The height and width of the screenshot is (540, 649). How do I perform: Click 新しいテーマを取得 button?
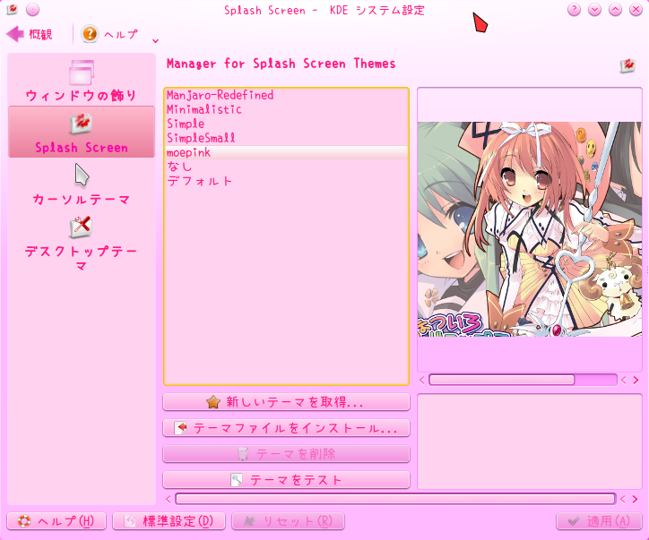(x=286, y=402)
